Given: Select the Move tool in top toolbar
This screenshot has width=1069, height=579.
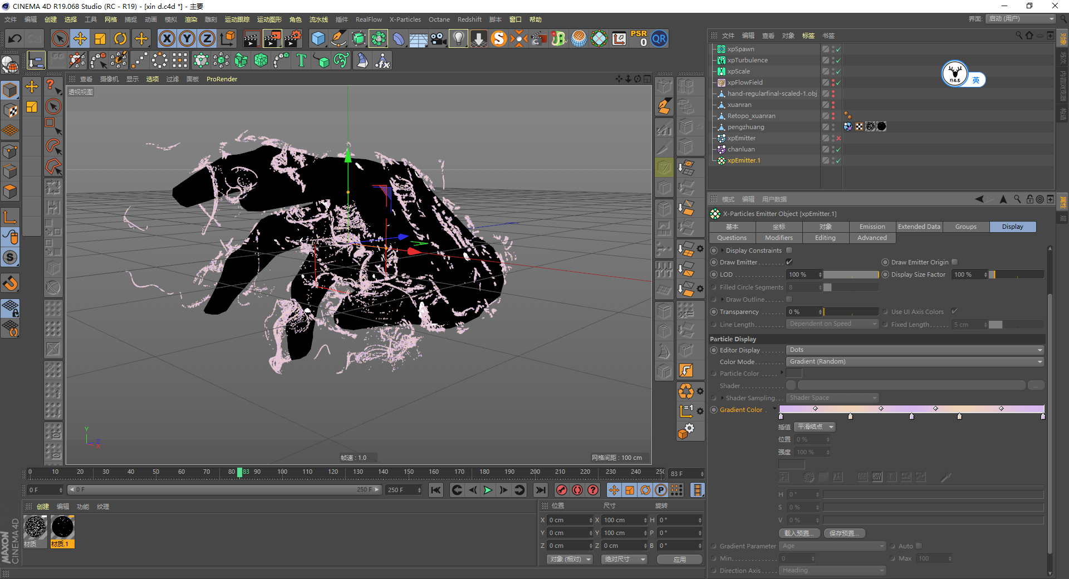Looking at the screenshot, I should point(80,38).
